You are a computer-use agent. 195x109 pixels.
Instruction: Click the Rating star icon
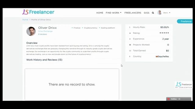tap(130, 33)
